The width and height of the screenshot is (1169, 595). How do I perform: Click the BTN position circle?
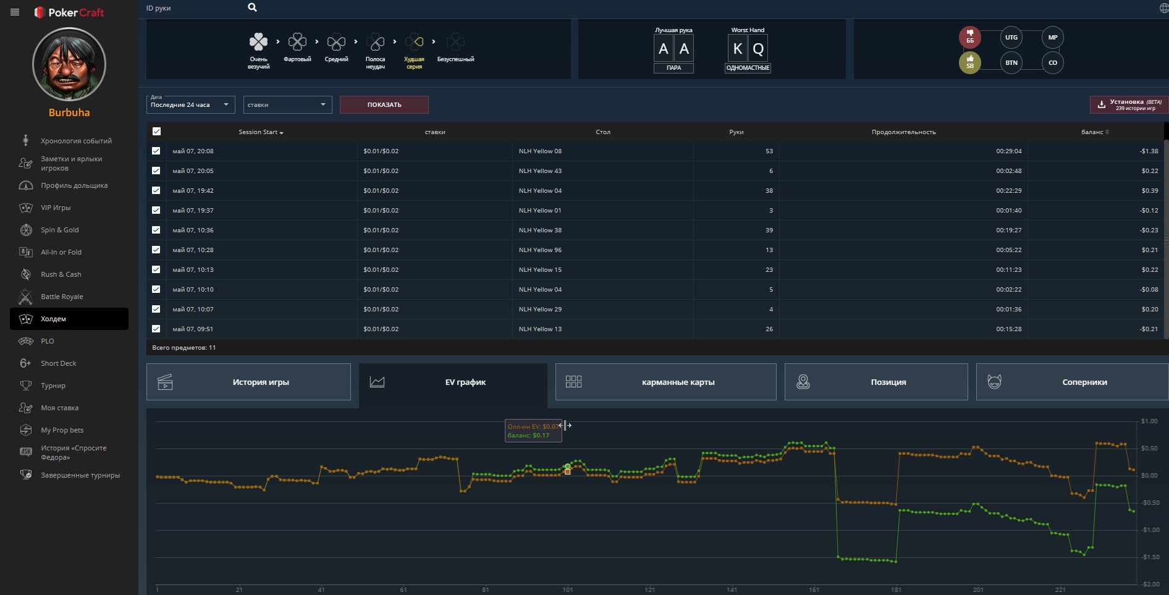click(x=1011, y=62)
